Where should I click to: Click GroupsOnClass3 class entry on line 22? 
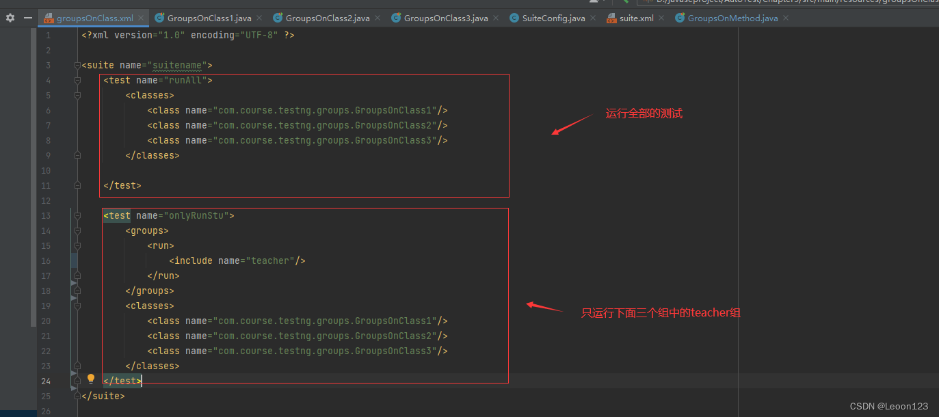pyautogui.click(x=297, y=351)
